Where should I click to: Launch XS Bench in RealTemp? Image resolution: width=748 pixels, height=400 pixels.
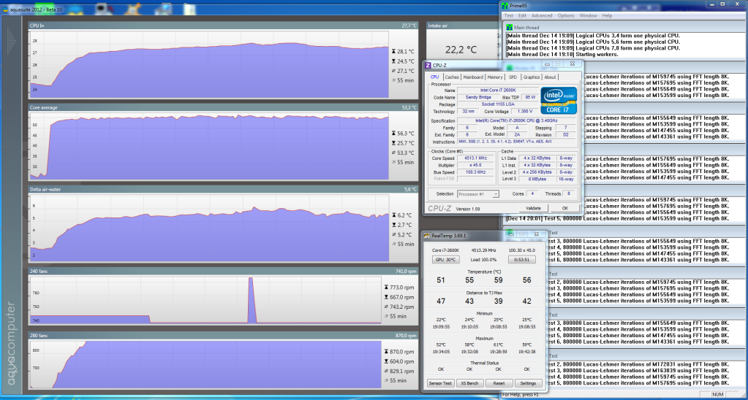(470, 383)
